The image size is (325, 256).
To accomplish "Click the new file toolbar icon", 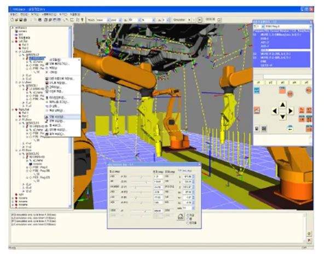I will coord(12,20).
